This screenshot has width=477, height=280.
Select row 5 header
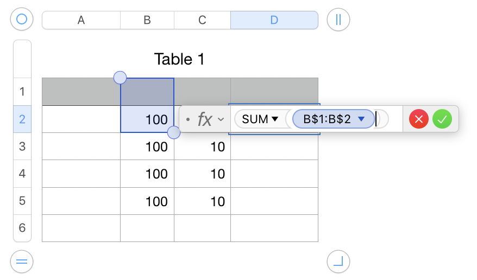tap(22, 201)
